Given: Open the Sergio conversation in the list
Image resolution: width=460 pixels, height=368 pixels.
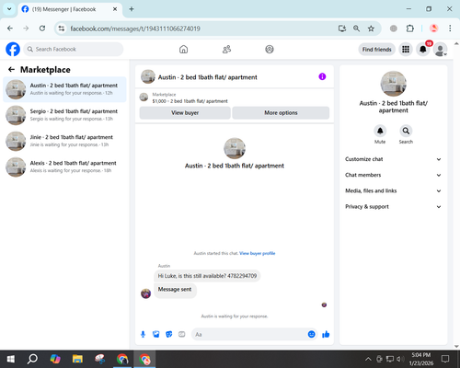Looking at the screenshot, I should click(x=64, y=115).
